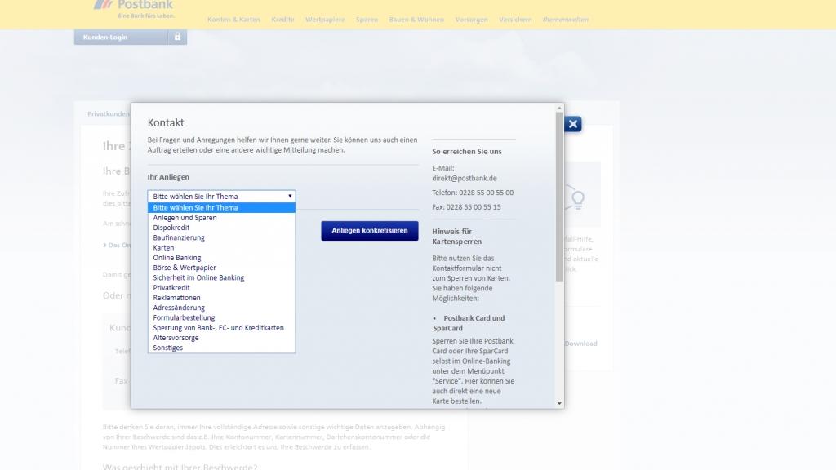Click 'Fax: 0228 55 00 55 15' text
The height and width of the screenshot is (470, 836).
point(466,207)
